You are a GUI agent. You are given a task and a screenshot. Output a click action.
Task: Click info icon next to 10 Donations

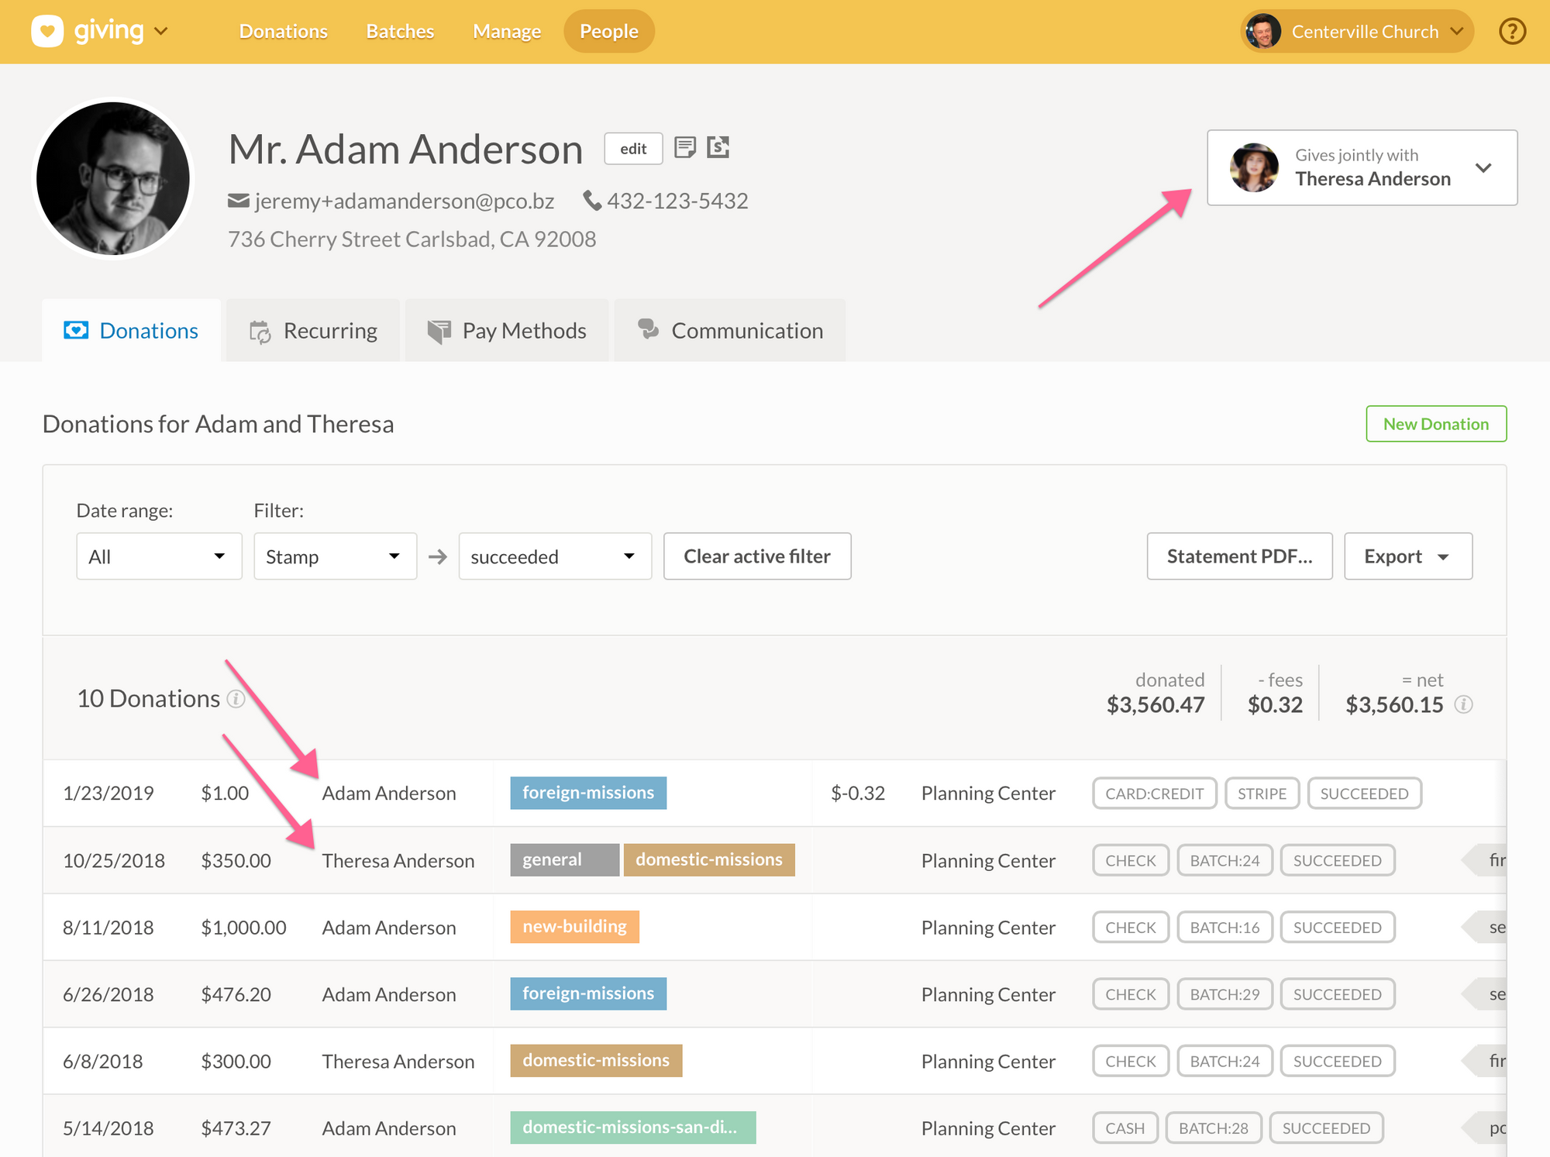236,699
